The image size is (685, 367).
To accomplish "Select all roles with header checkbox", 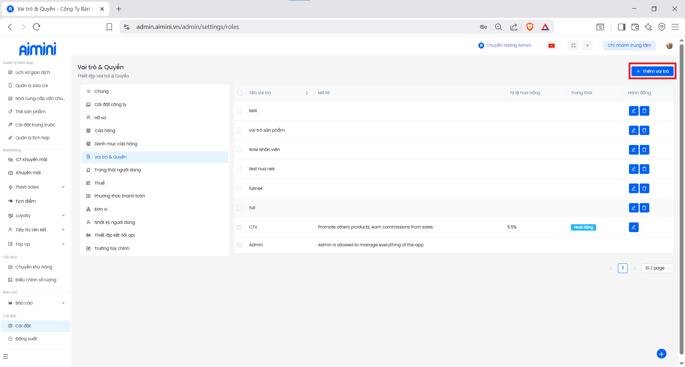I will point(239,93).
